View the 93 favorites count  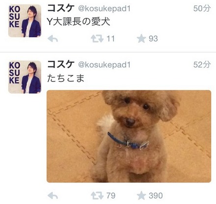(153, 39)
